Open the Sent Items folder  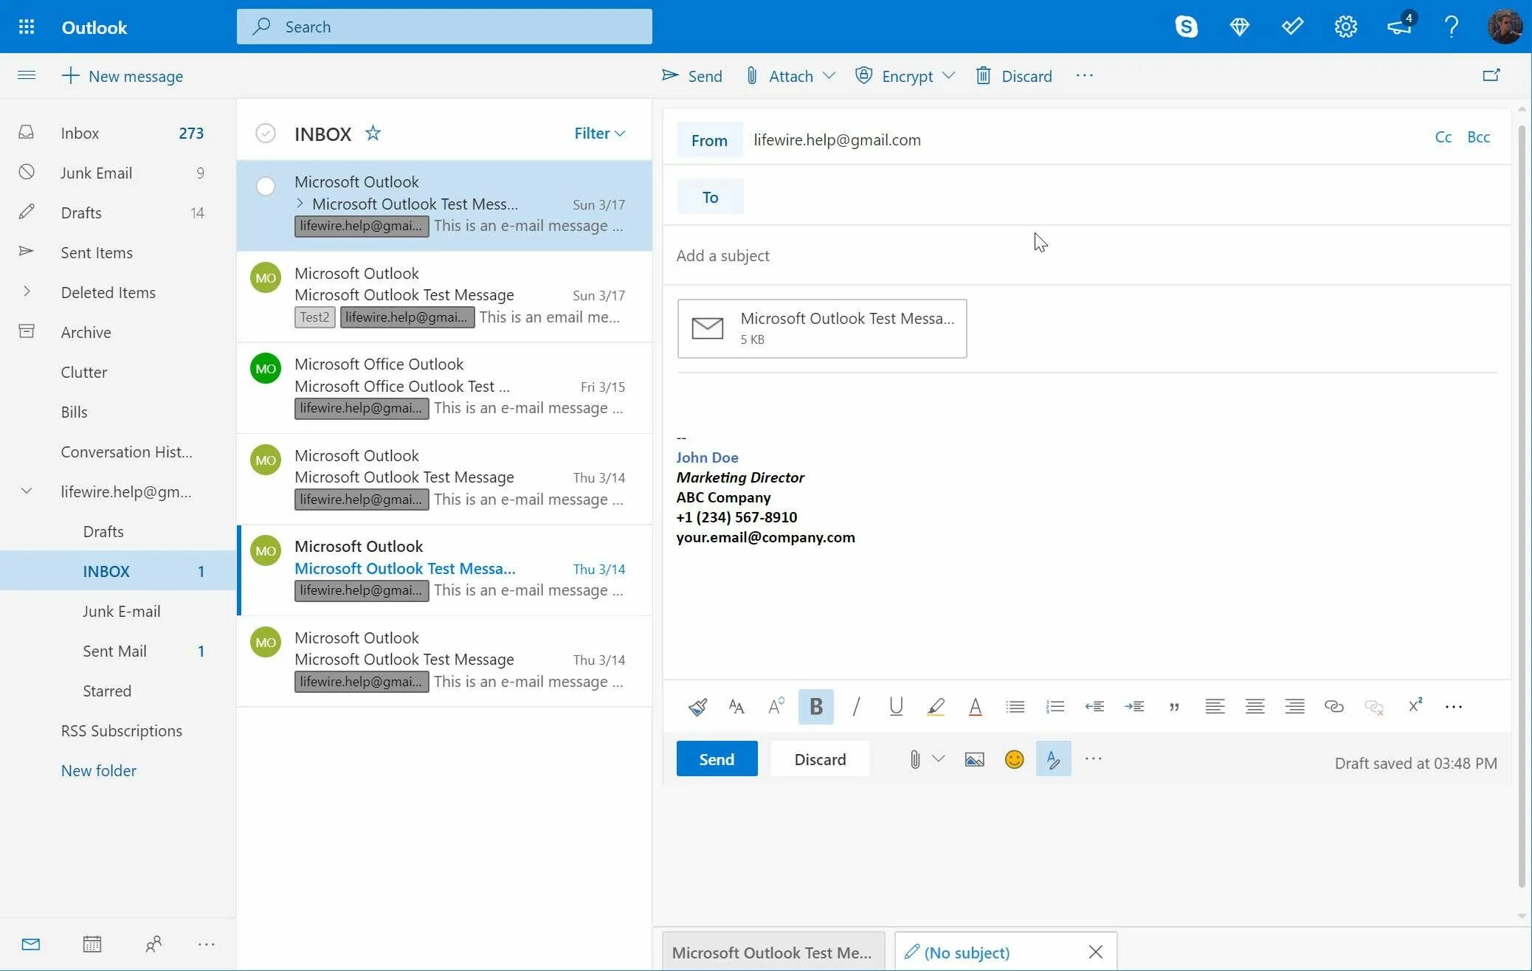click(97, 252)
